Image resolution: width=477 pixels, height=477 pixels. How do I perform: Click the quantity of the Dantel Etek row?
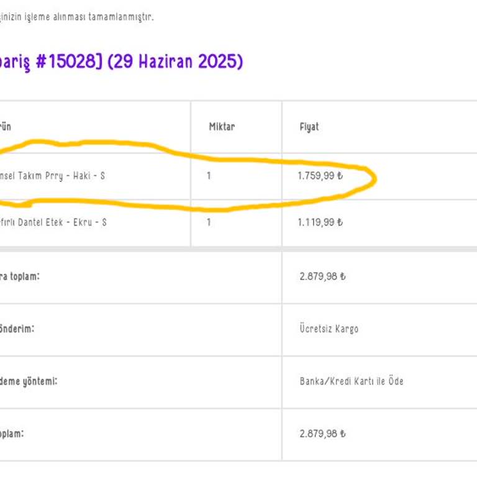209,222
